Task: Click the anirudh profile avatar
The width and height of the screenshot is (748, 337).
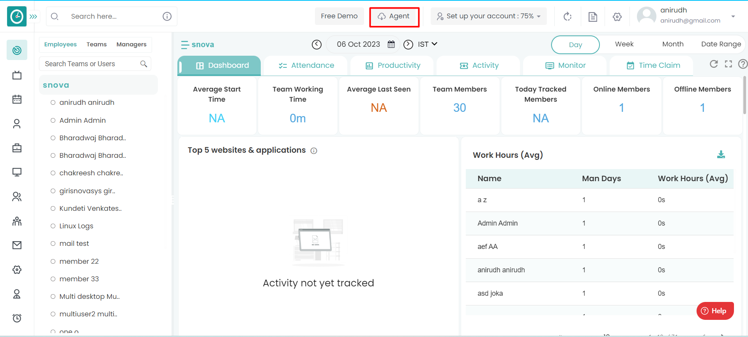Action: (646, 16)
